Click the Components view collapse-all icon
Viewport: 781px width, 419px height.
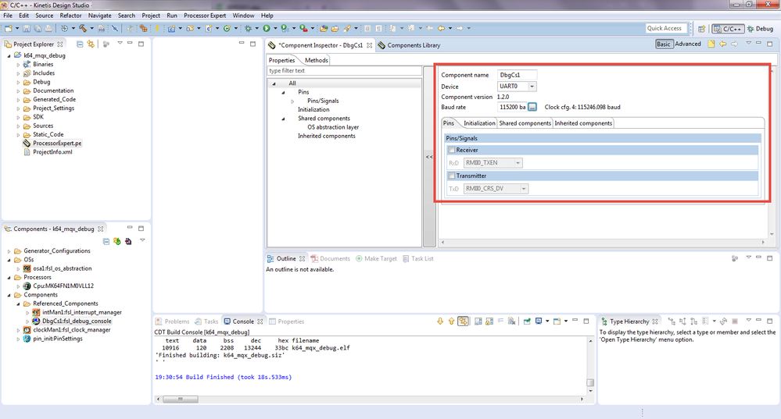click(x=106, y=241)
